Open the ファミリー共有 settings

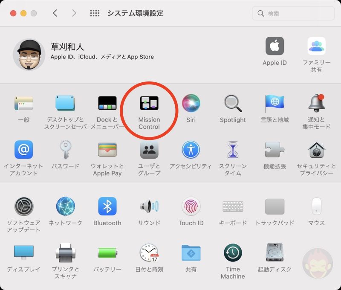click(x=316, y=46)
